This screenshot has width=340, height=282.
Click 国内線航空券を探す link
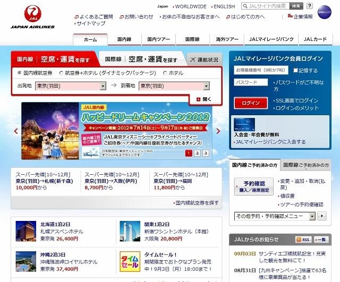tap(196, 203)
